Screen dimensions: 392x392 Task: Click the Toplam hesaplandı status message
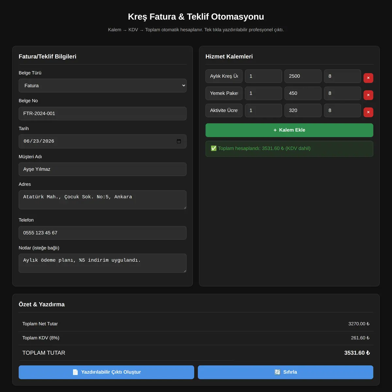click(x=289, y=149)
